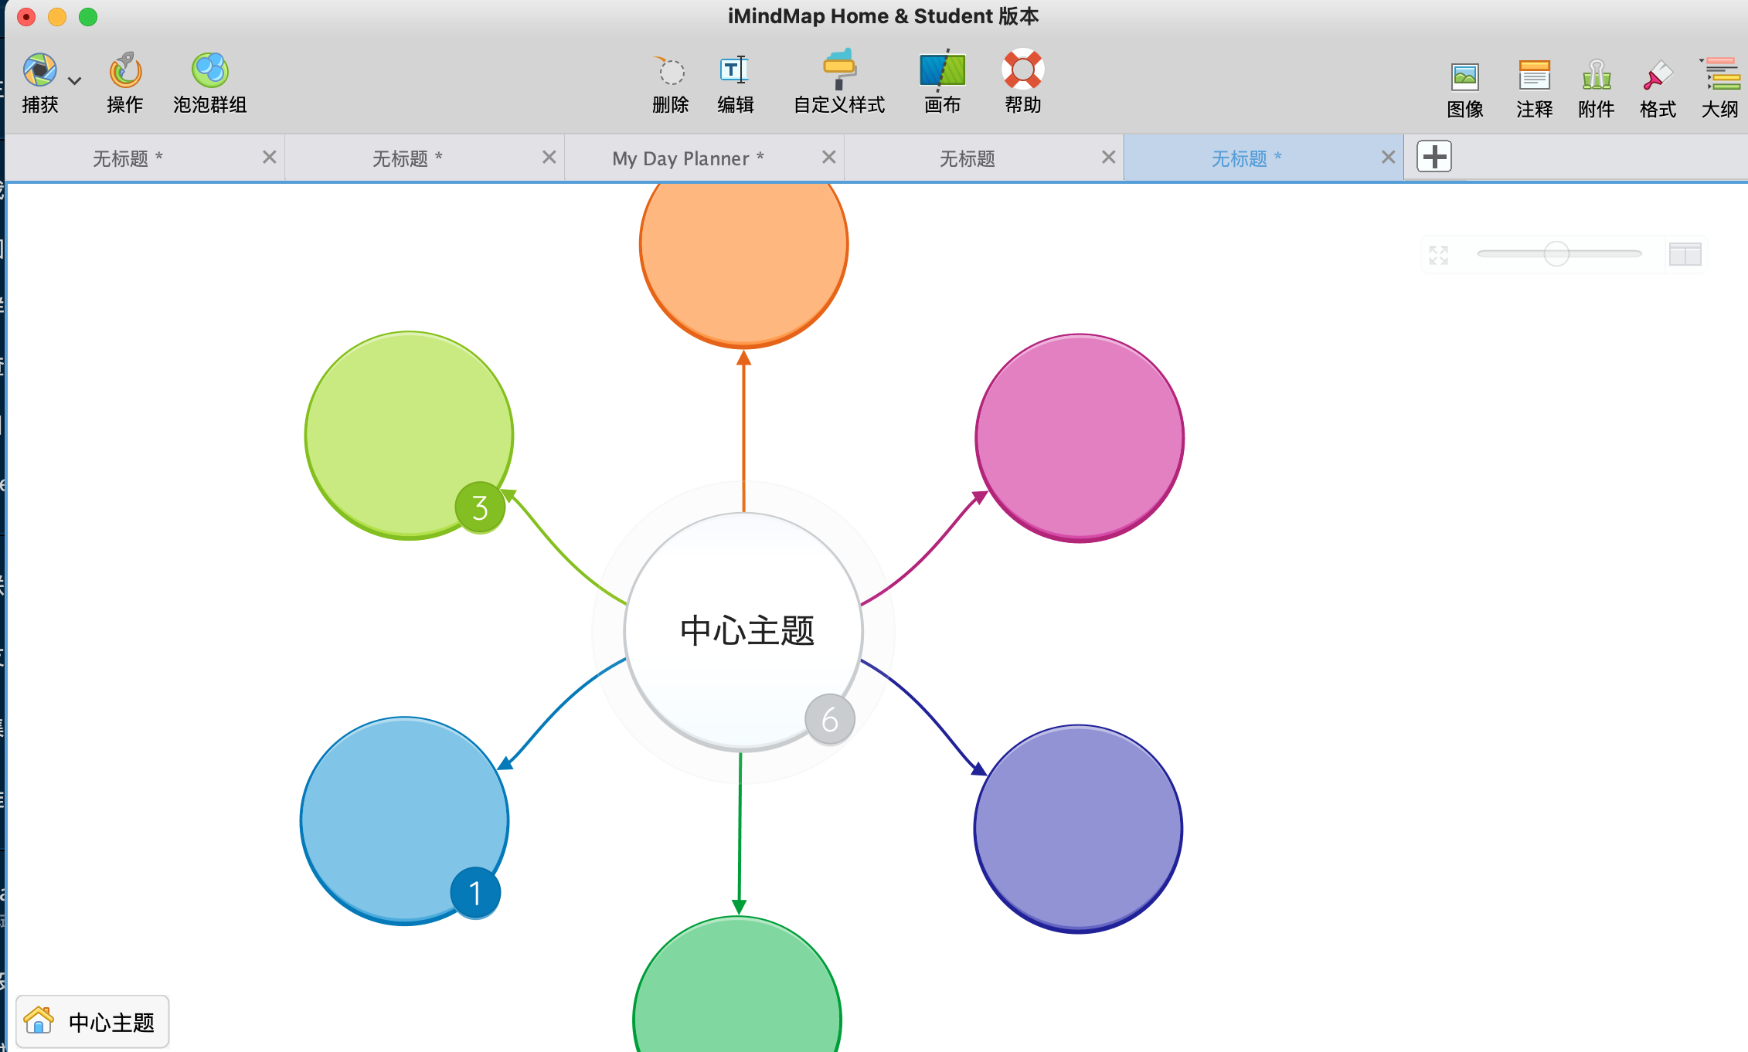Close the My Day Planner tab
The width and height of the screenshot is (1748, 1052).
[828, 158]
